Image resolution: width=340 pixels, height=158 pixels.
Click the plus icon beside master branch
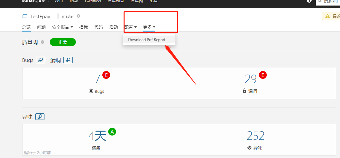78,16
